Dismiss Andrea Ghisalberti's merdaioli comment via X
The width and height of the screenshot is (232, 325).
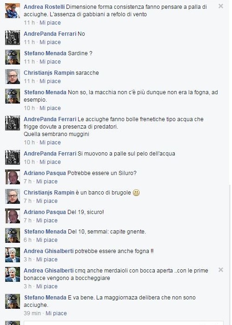click(221, 270)
